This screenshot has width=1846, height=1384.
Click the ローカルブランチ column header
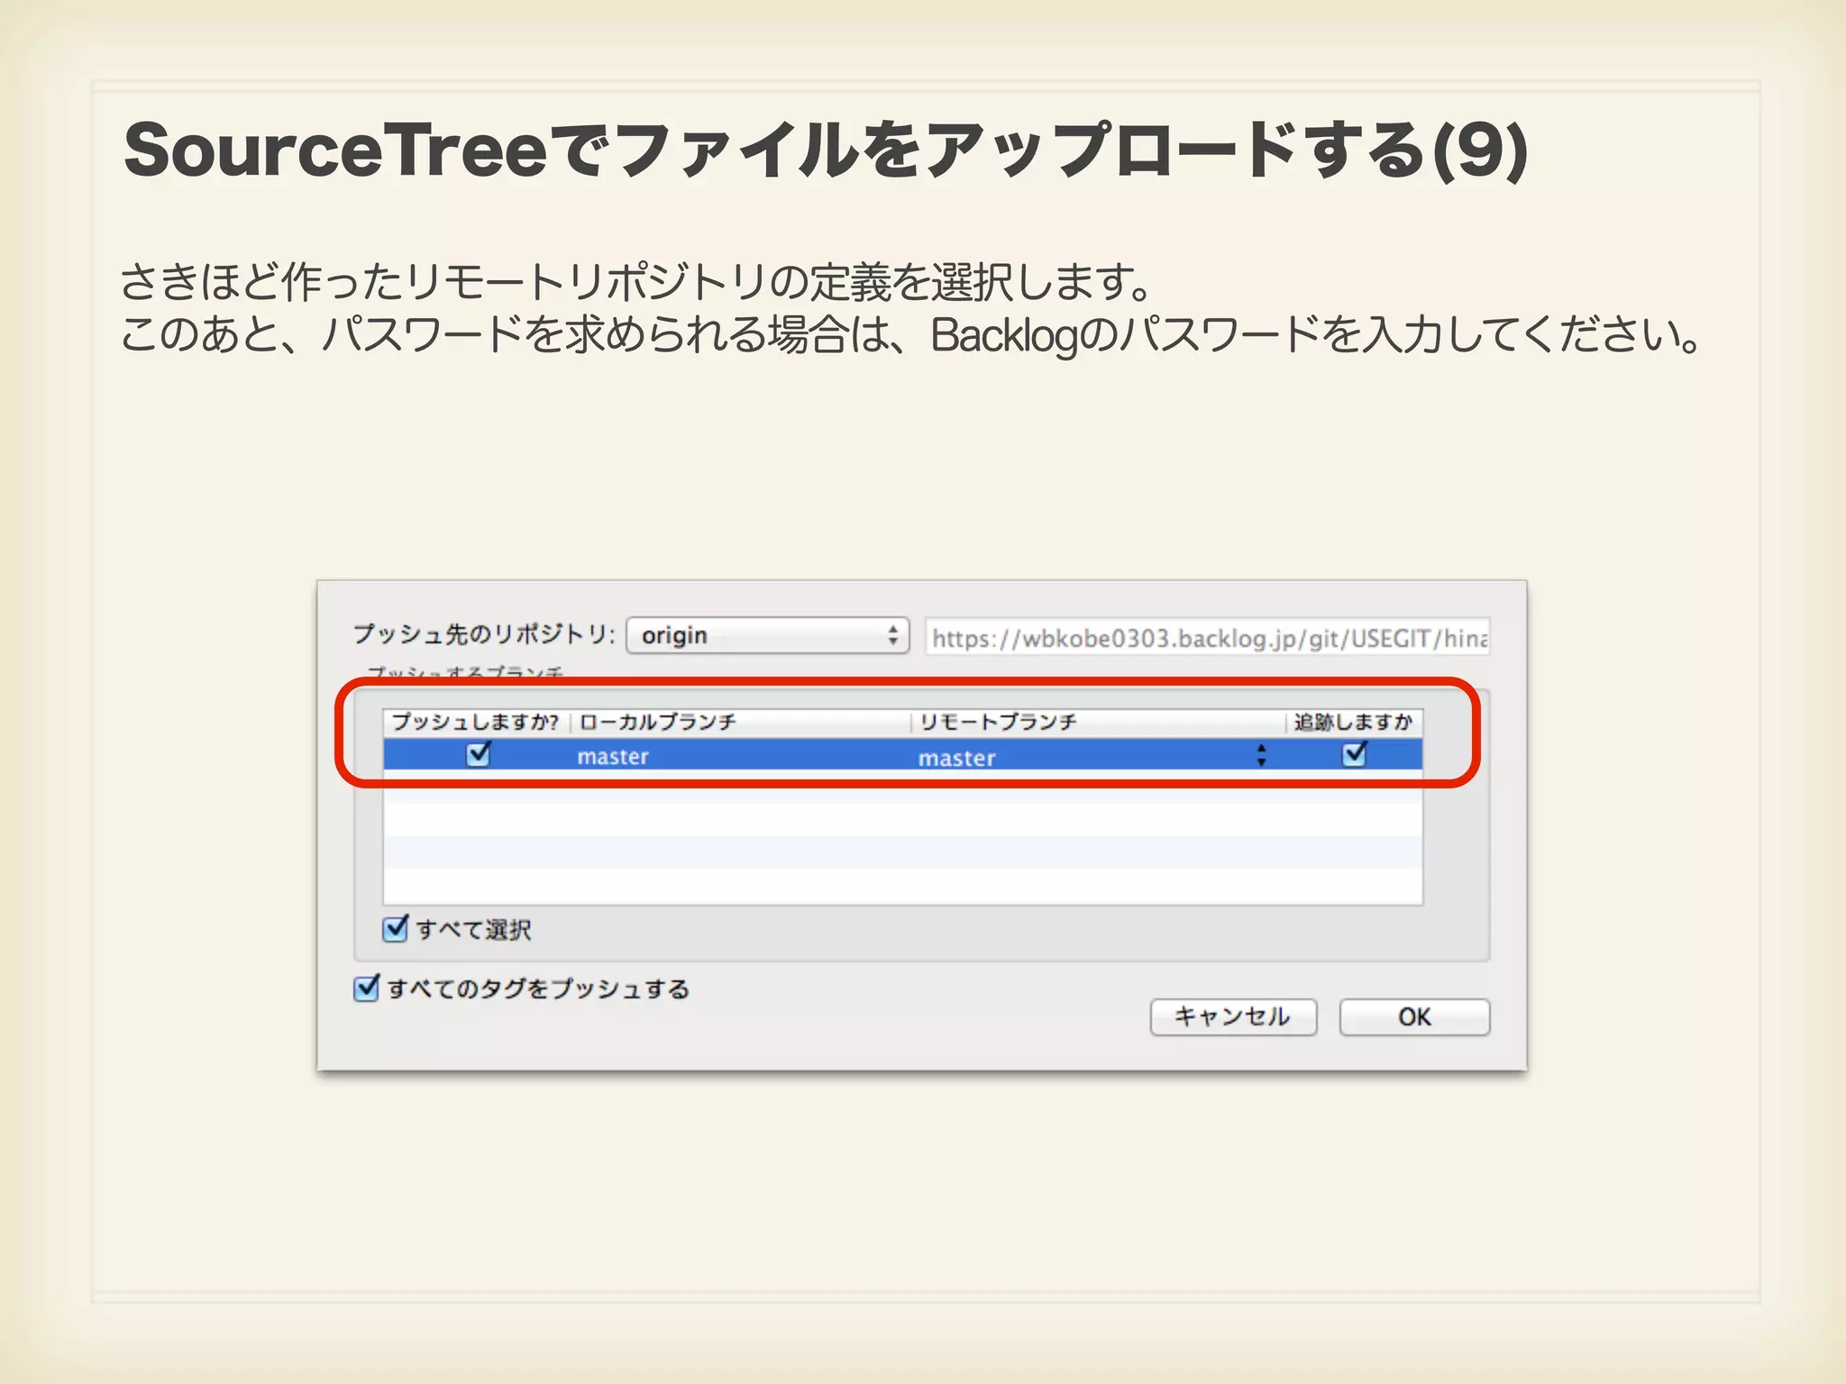658,722
